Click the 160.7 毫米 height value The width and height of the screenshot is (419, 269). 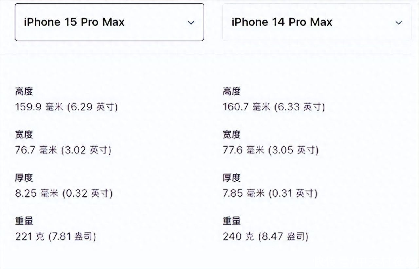[x=274, y=107]
